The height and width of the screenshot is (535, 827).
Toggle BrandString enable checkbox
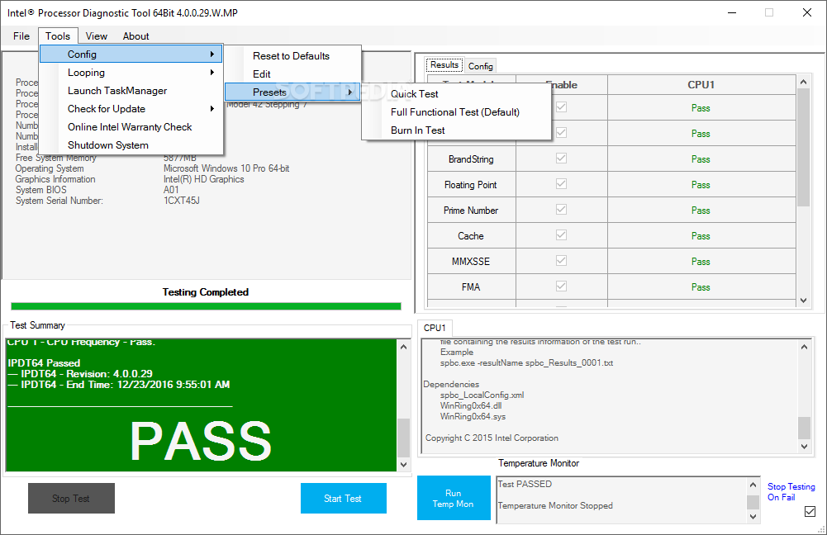point(561,159)
